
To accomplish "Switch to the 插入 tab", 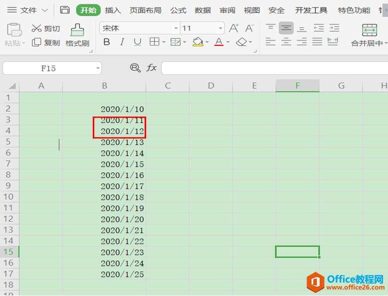I will tap(113, 10).
